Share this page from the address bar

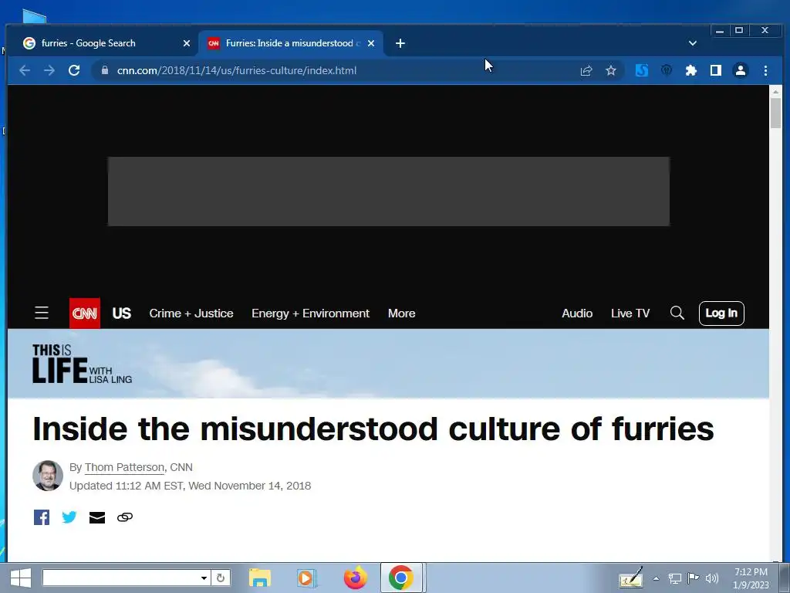pyautogui.click(x=586, y=70)
